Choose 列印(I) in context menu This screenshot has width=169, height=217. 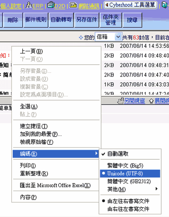(56, 165)
